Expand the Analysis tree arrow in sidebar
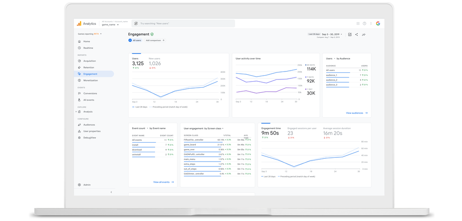462x221 pixels. pos(76,112)
